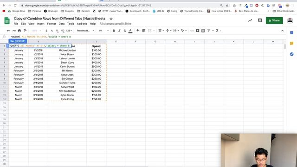Open the Edit menu
The image size is (297, 167).
tap(23, 24)
